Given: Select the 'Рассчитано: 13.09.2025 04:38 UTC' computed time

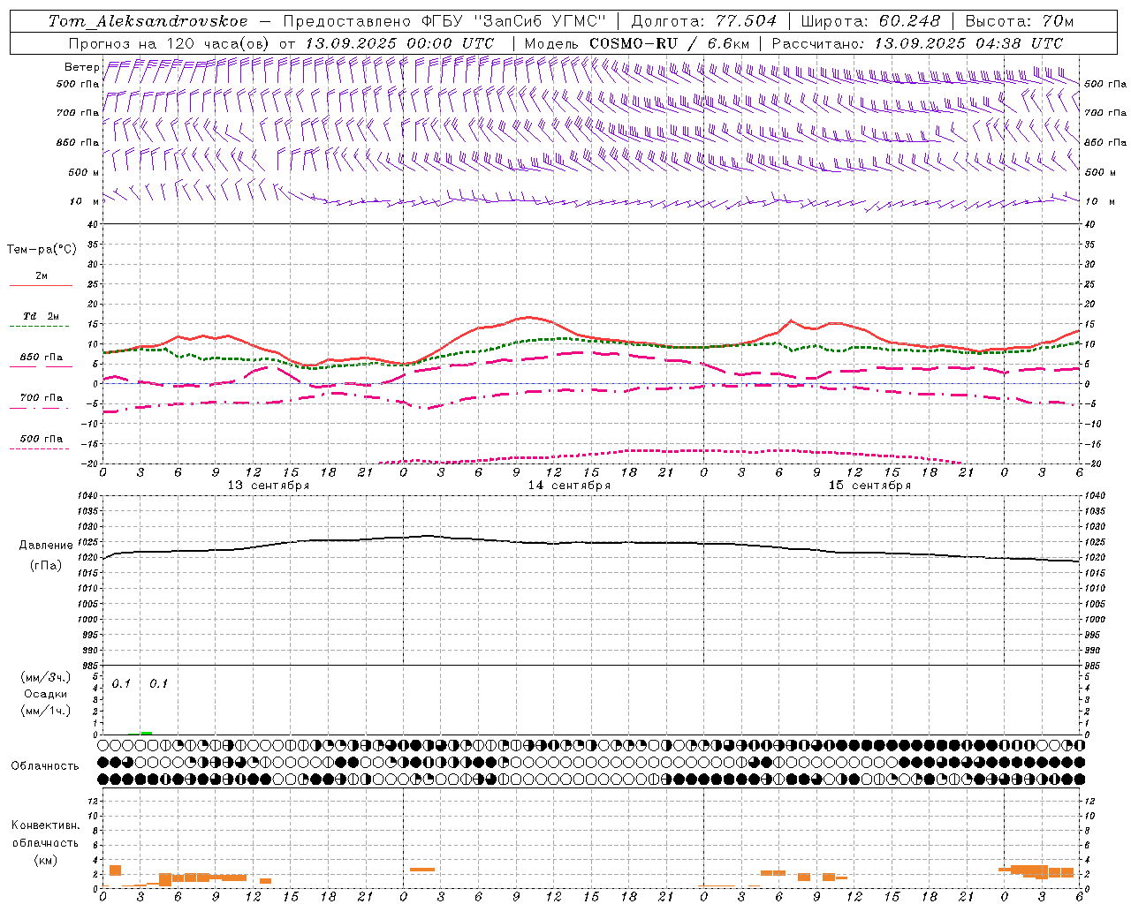Looking at the screenshot, I should coord(918,43).
